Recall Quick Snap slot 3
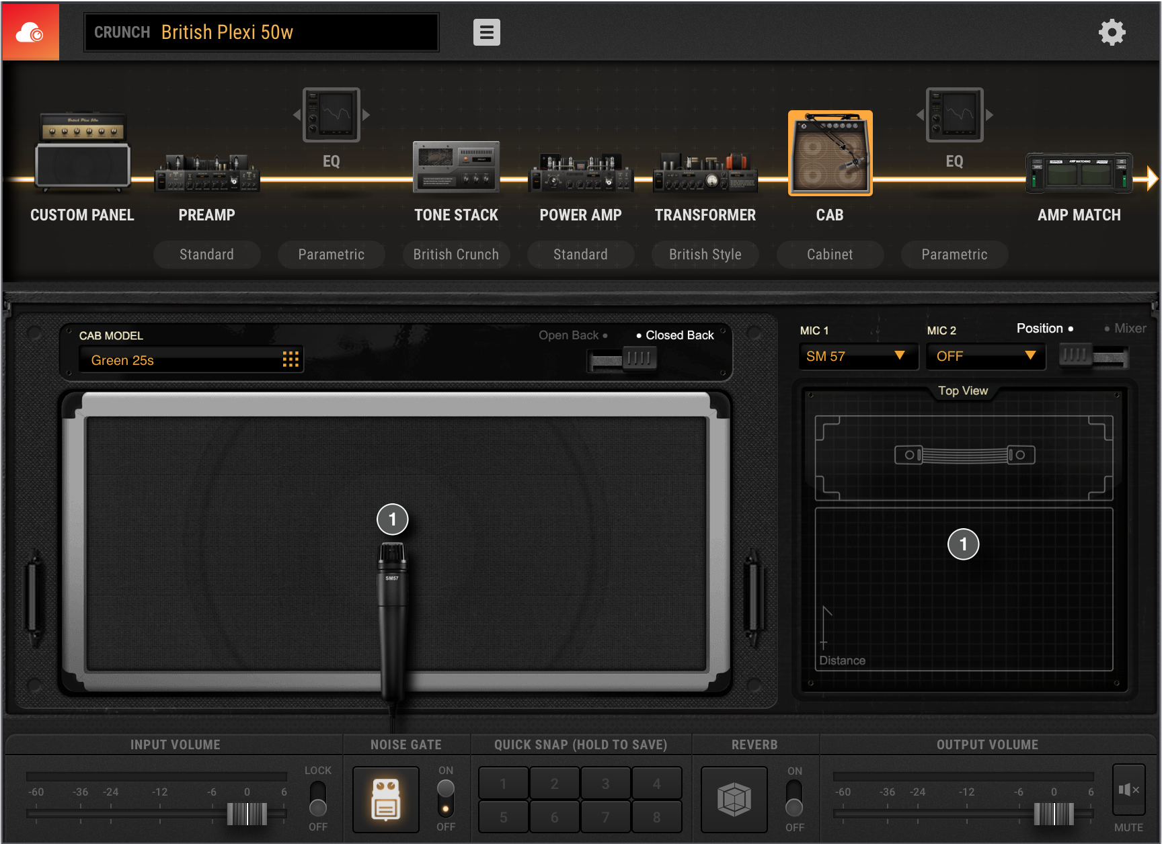The height and width of the screenshot is (844, 1162). coord(605,784)
